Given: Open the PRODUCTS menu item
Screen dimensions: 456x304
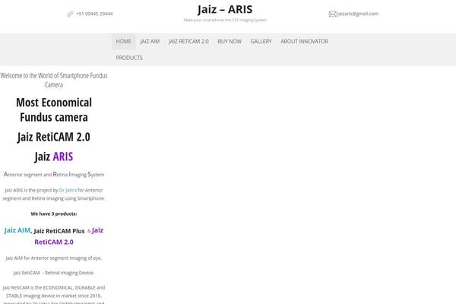Looking at the screenshot, I should pyautogui.click(x=129, y=58).
